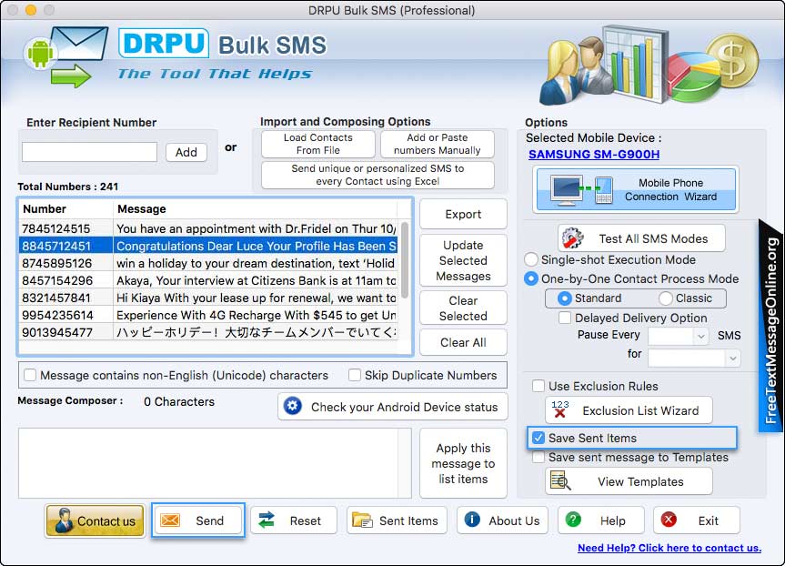Select row with number 8321457841

pyautogui.click(x=209, y=298)
